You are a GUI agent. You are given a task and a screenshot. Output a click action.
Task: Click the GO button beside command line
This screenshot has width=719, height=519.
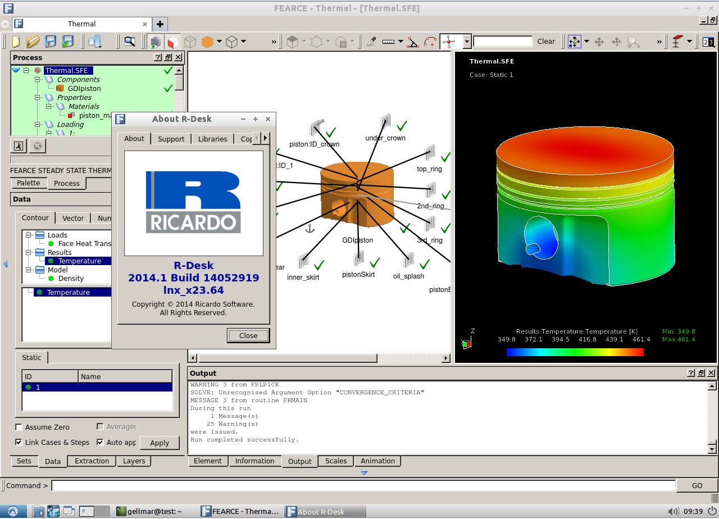coord(697,485)
